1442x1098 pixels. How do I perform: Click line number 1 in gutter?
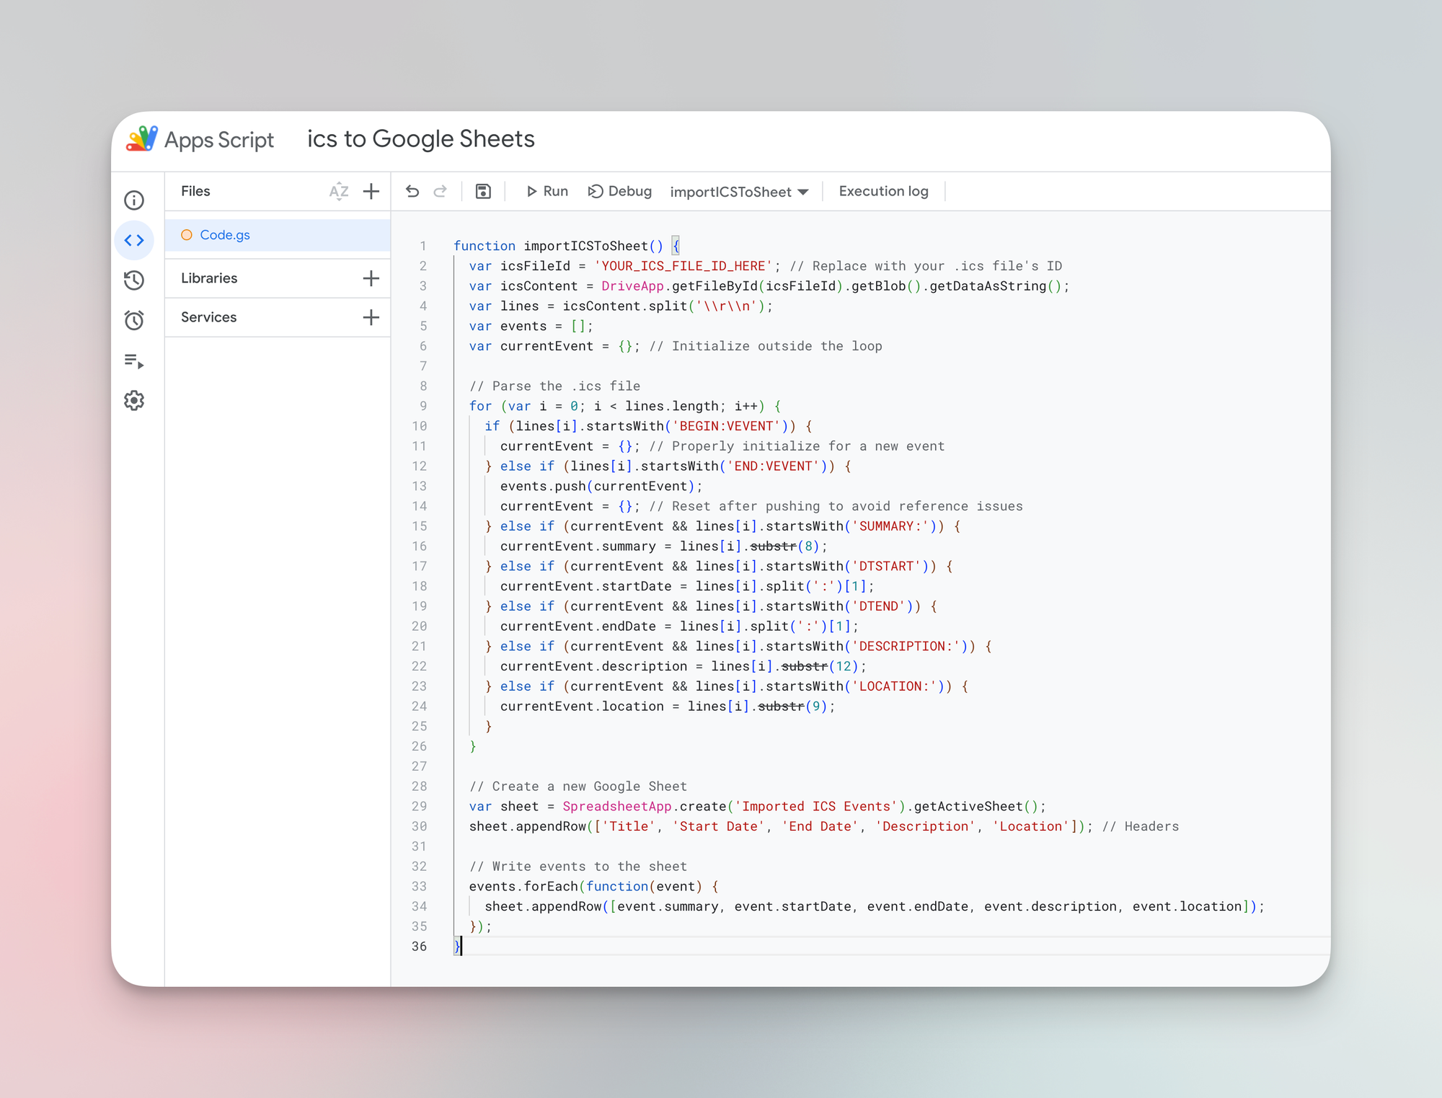pyautogui.click(x=423, y=246)
